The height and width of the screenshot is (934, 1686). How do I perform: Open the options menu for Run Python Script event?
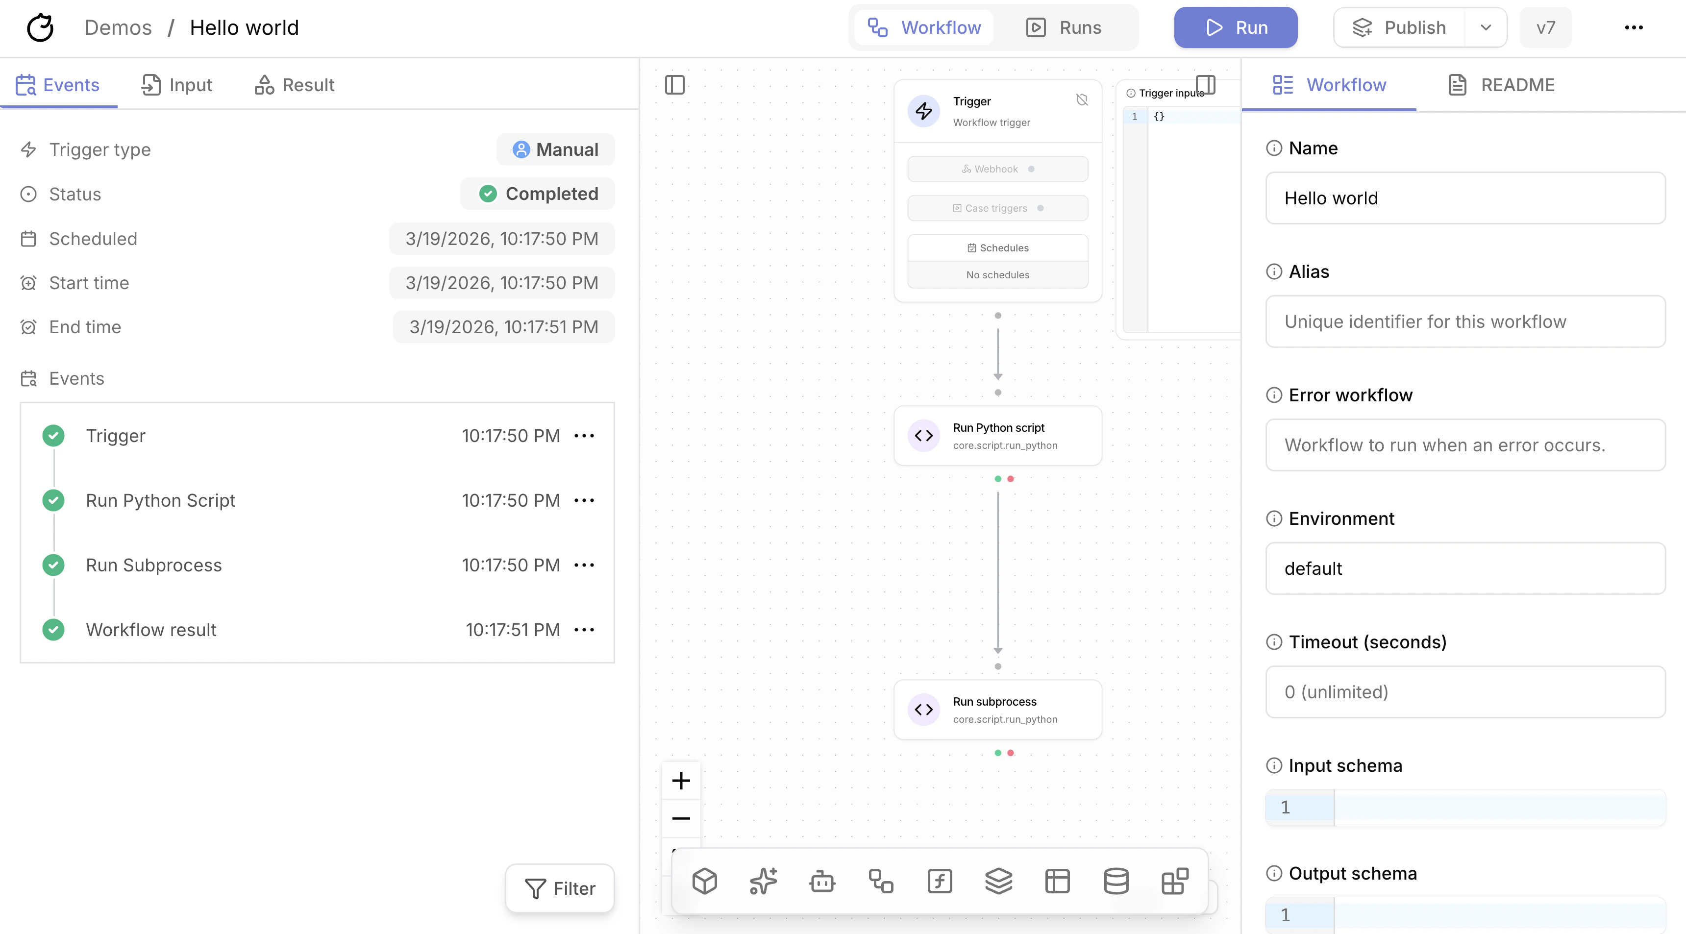pos(585,500)
